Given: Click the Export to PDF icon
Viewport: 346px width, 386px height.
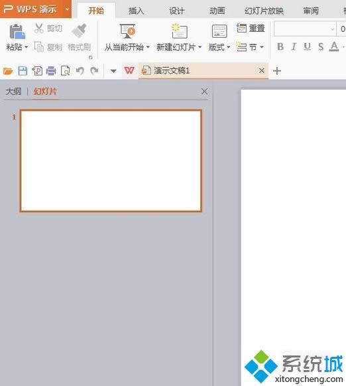Looking at the screenshot, I should tap(37, 71).
